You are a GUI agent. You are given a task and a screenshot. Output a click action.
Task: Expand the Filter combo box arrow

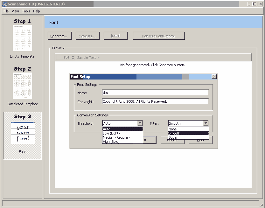(x=206, y=123)
